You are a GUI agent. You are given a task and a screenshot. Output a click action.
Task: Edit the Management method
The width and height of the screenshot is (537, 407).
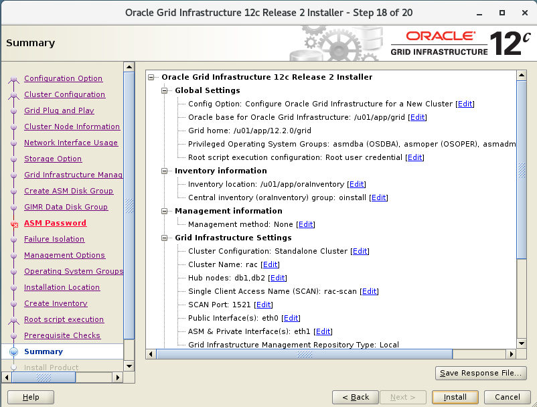pyautogui.click(x=306, y=224)
